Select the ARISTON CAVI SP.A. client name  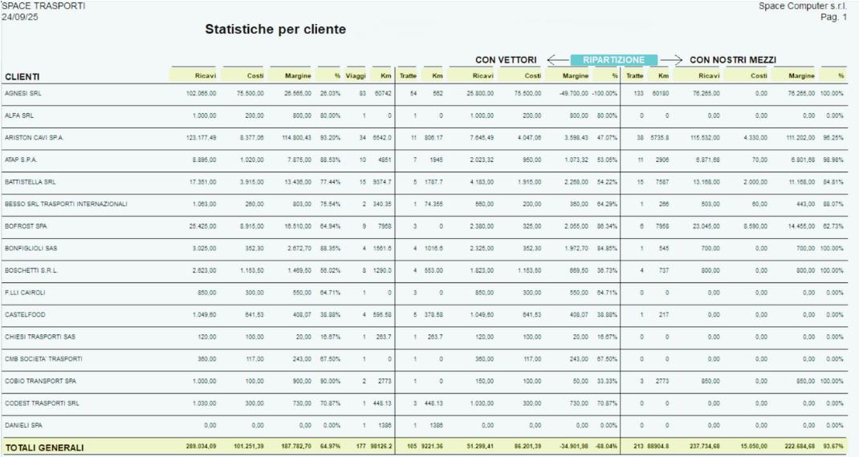[x=34, y=138]
